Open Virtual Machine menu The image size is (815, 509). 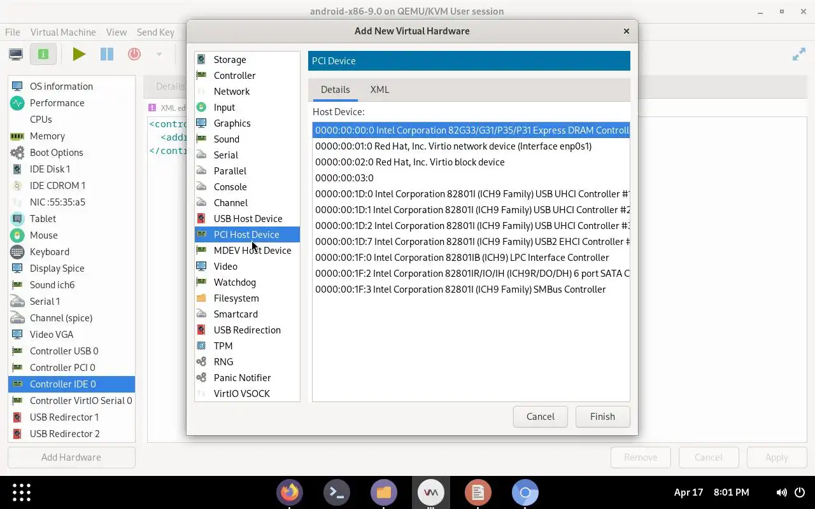pos(63,32)
